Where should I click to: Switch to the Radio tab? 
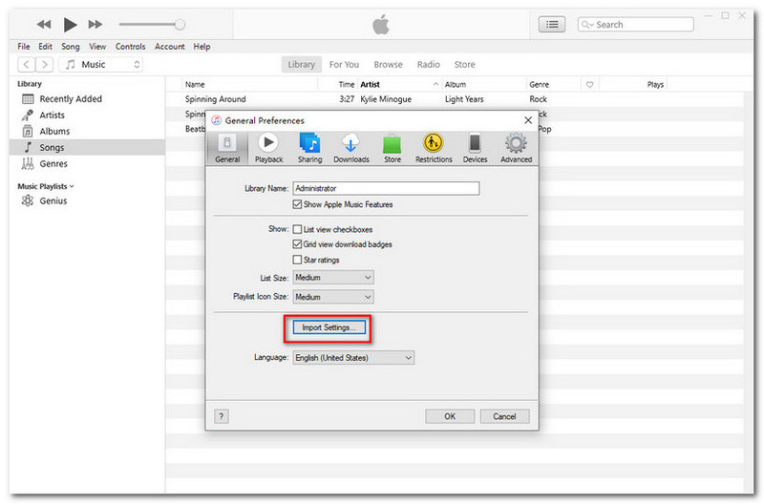point(428,64)
